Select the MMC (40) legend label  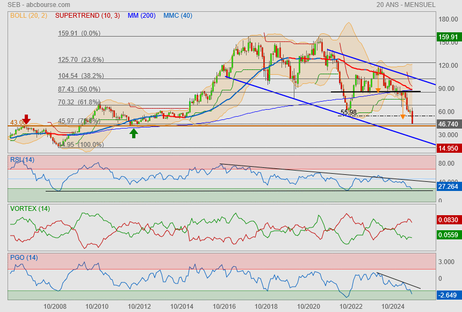tap(177, 16)
